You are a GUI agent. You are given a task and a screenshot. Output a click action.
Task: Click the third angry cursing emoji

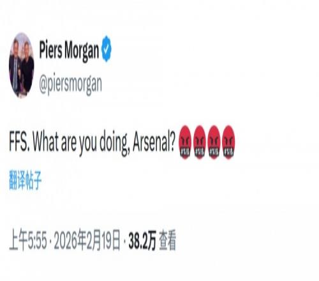pyautogui.click(x=214, y=142)
